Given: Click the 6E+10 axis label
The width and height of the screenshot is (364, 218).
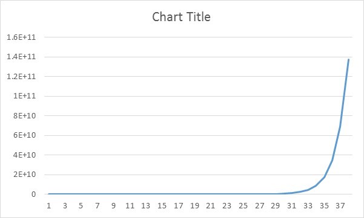Looking at the screenshot, I should tap(25, 135).
